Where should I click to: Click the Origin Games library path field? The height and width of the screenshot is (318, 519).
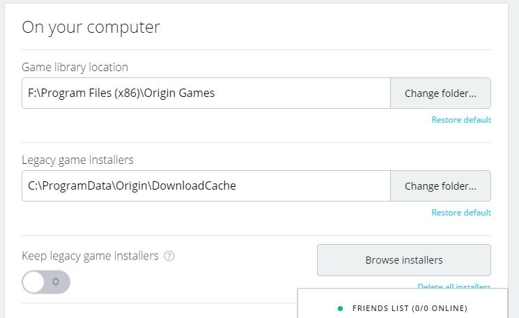pyautogui.click(x=206, y=93)
